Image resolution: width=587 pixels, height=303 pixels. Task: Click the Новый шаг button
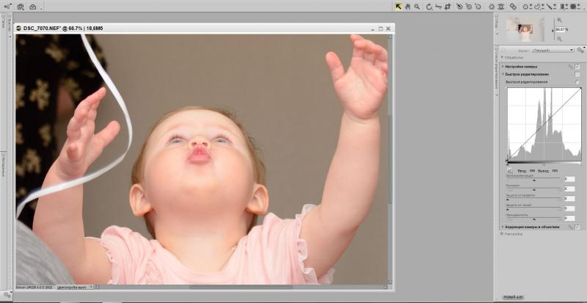pos(514,297)
